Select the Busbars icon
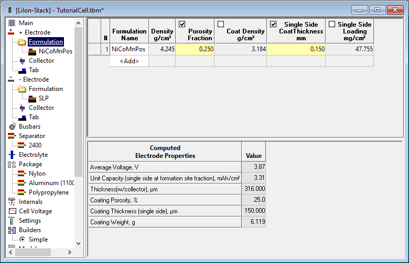This screenshot has height=263, width=409. coord(12,127)
